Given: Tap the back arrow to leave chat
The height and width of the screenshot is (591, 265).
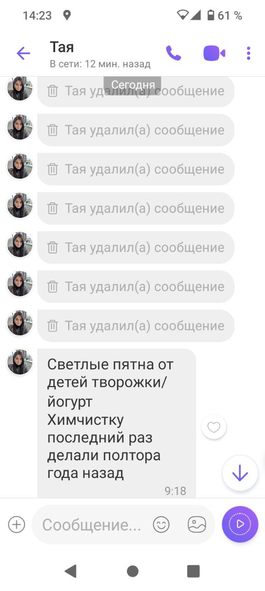Looking at the screenshot, I should pyautogui.click(x=23, y=54).
